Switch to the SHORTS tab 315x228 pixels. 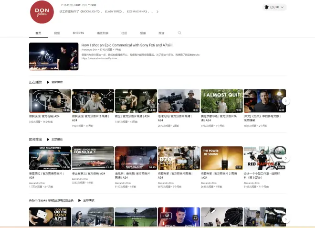[78, 33]
